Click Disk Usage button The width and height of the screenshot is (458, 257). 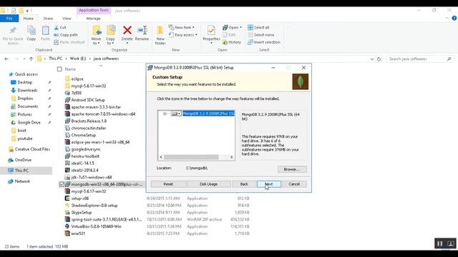[x=208, y=184]
